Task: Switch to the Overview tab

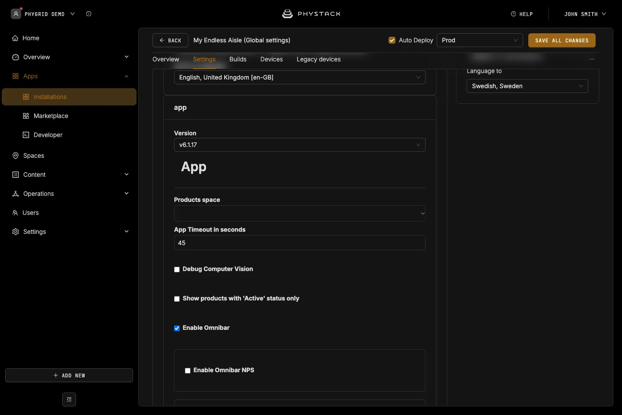Action: pos(166,59)
